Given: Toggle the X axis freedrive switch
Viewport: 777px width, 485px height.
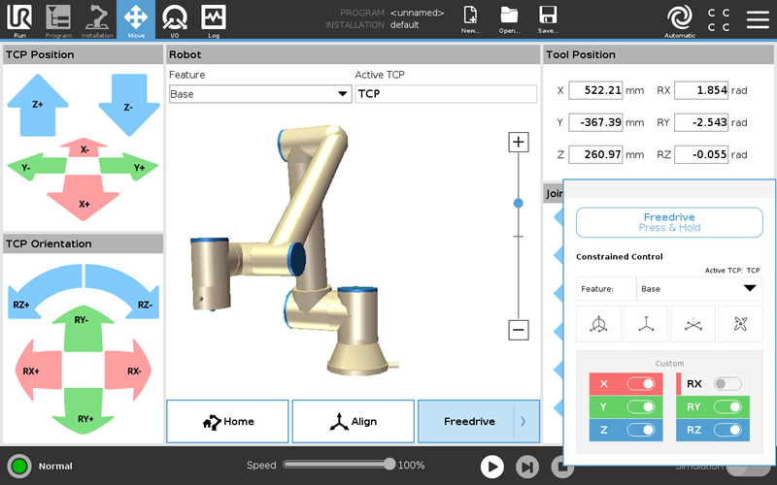Looking at the screenshot, I should click(640, 384).
